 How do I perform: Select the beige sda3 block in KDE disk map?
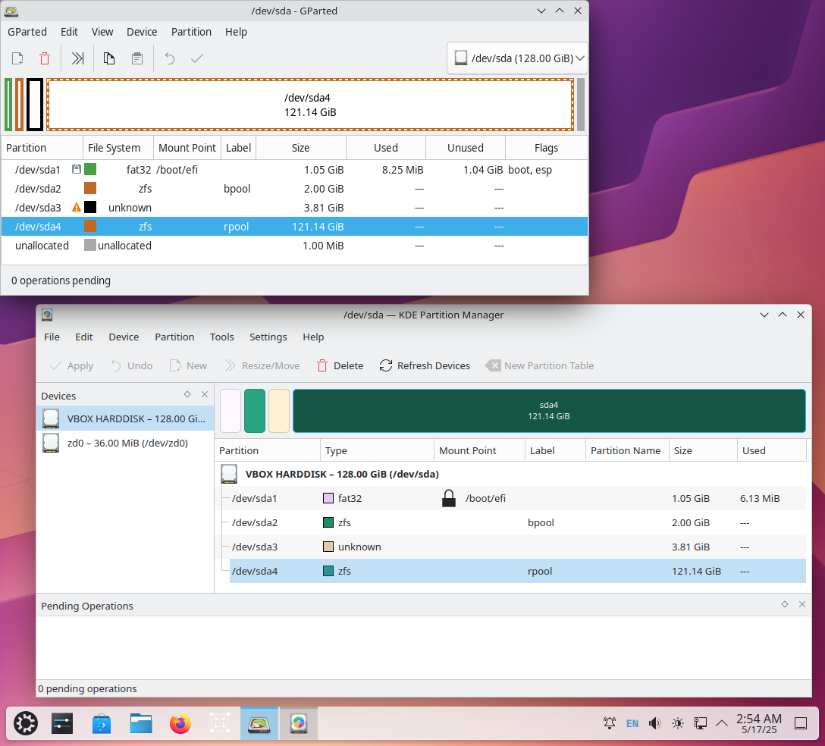pyautogui.click(x=279, y=411)
